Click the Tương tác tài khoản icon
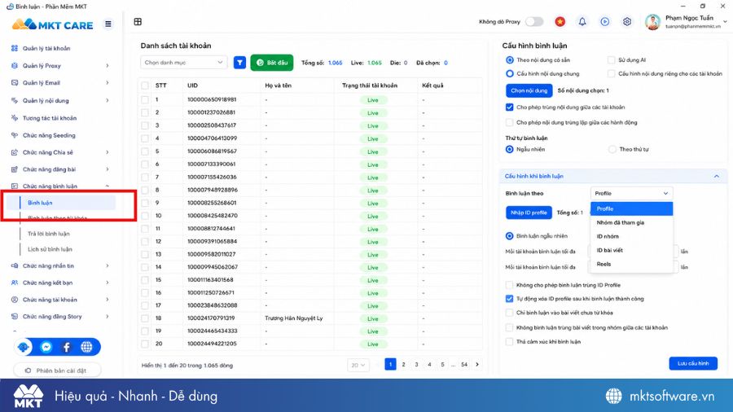 point(15,118)
